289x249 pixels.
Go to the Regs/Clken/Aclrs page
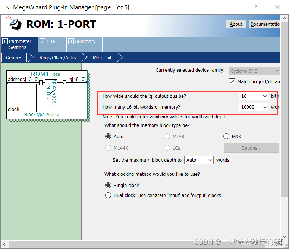pyautogui.click(x=57, y=57)
